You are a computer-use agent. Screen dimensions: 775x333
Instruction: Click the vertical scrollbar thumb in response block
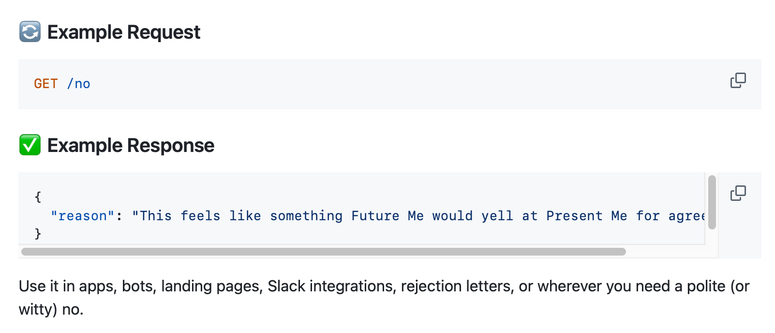click(712, 202)
